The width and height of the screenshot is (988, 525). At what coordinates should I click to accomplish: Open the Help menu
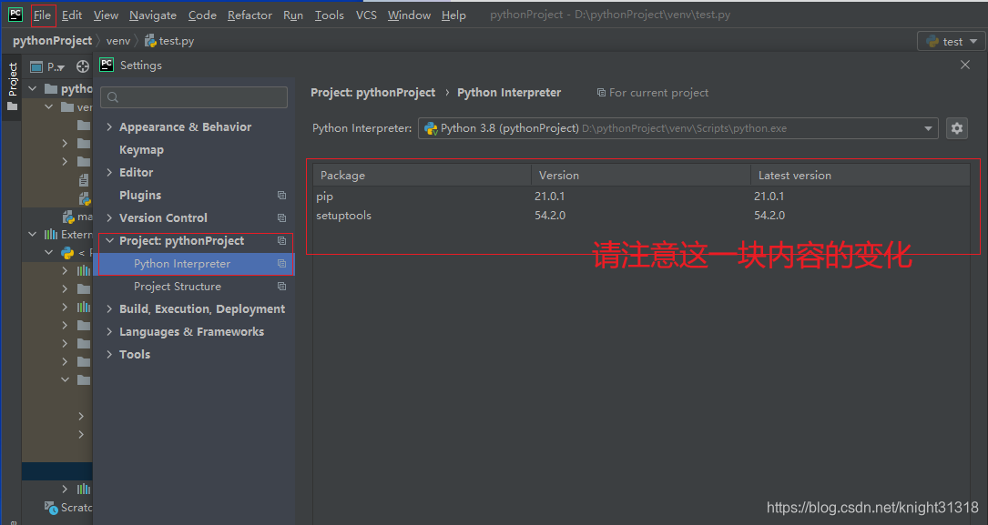453,15
